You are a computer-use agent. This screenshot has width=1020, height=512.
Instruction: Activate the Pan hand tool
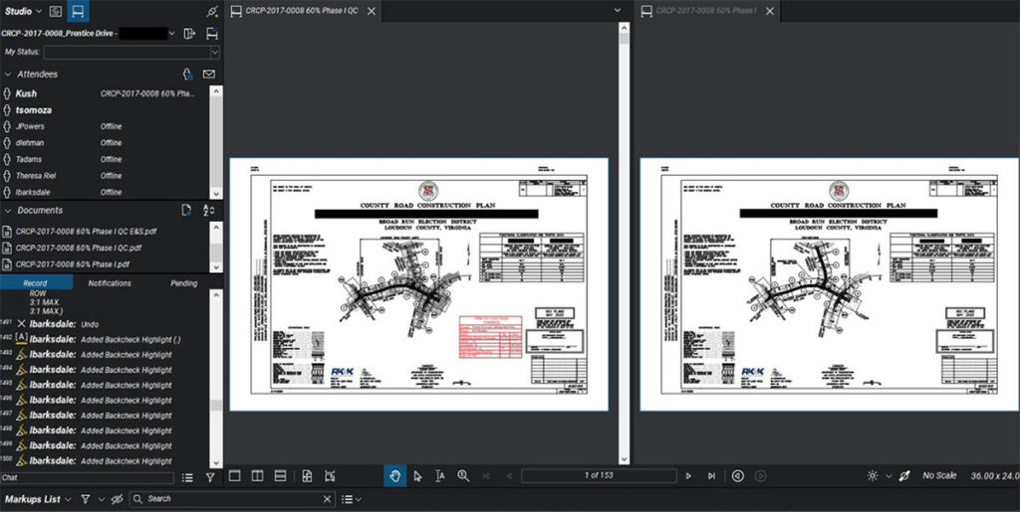click(x=394, y=475)
